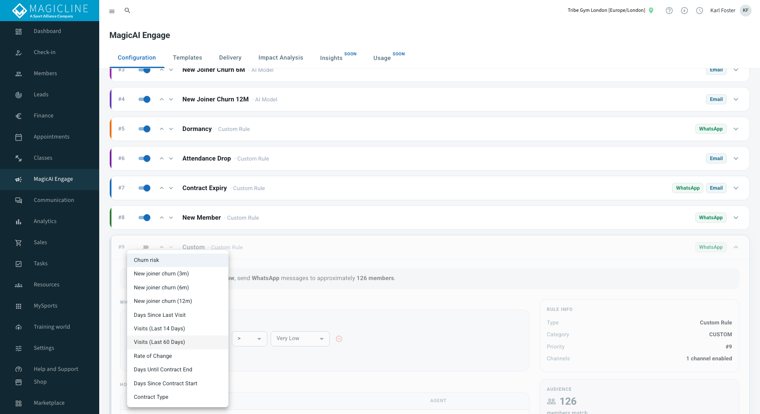760x414 pixels.
Task: Open the Impact Analysis tab
Action: pos(281,58)
